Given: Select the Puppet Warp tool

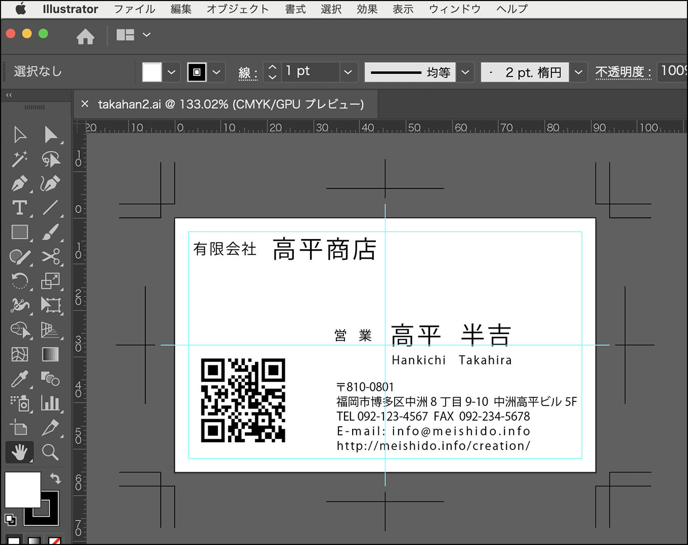Looking at the screenshot, I should pos(20,305).
